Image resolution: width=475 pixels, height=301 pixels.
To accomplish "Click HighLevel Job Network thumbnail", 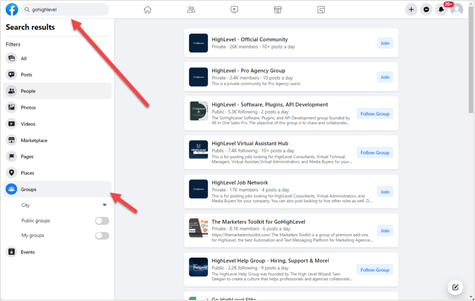I will click(x=199, y=189).
